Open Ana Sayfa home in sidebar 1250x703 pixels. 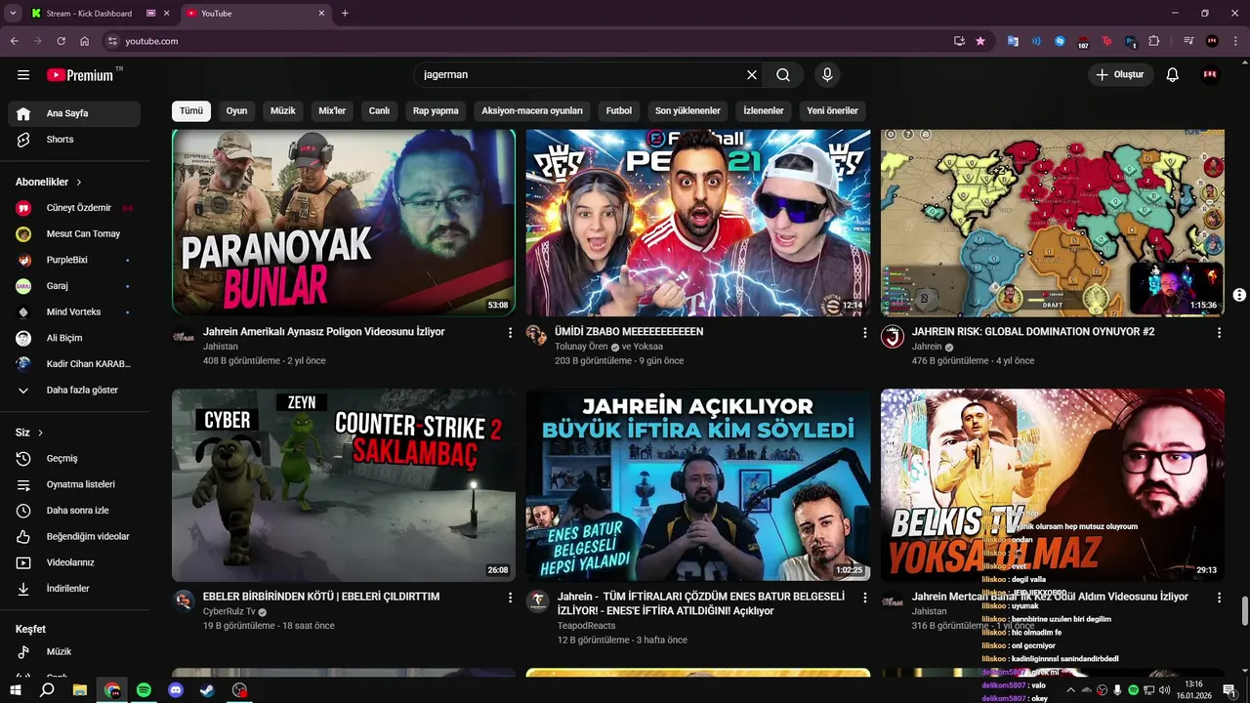(74, 113)
